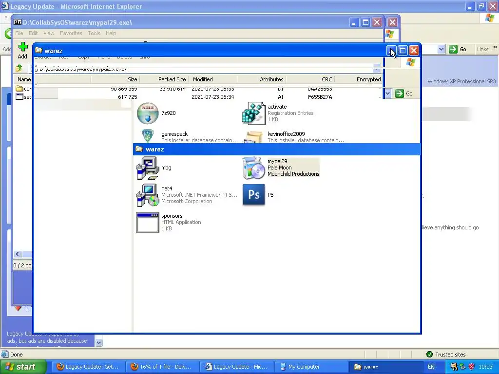Expand the Links toolbar chevron
This screenshot has height=374, width=499.
click(495, 47)
